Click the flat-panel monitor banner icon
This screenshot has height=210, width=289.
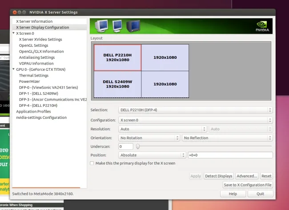(117, 26)
